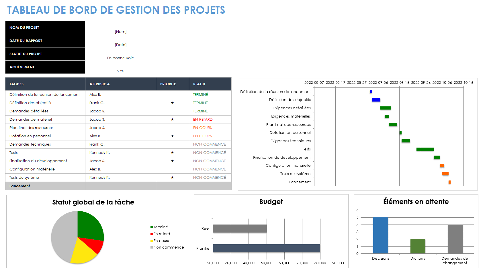Click the [Nom] project name field
This screenshot has width=489, height=276.
121,31
